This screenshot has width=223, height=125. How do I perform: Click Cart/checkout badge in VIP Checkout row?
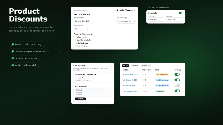162,80
